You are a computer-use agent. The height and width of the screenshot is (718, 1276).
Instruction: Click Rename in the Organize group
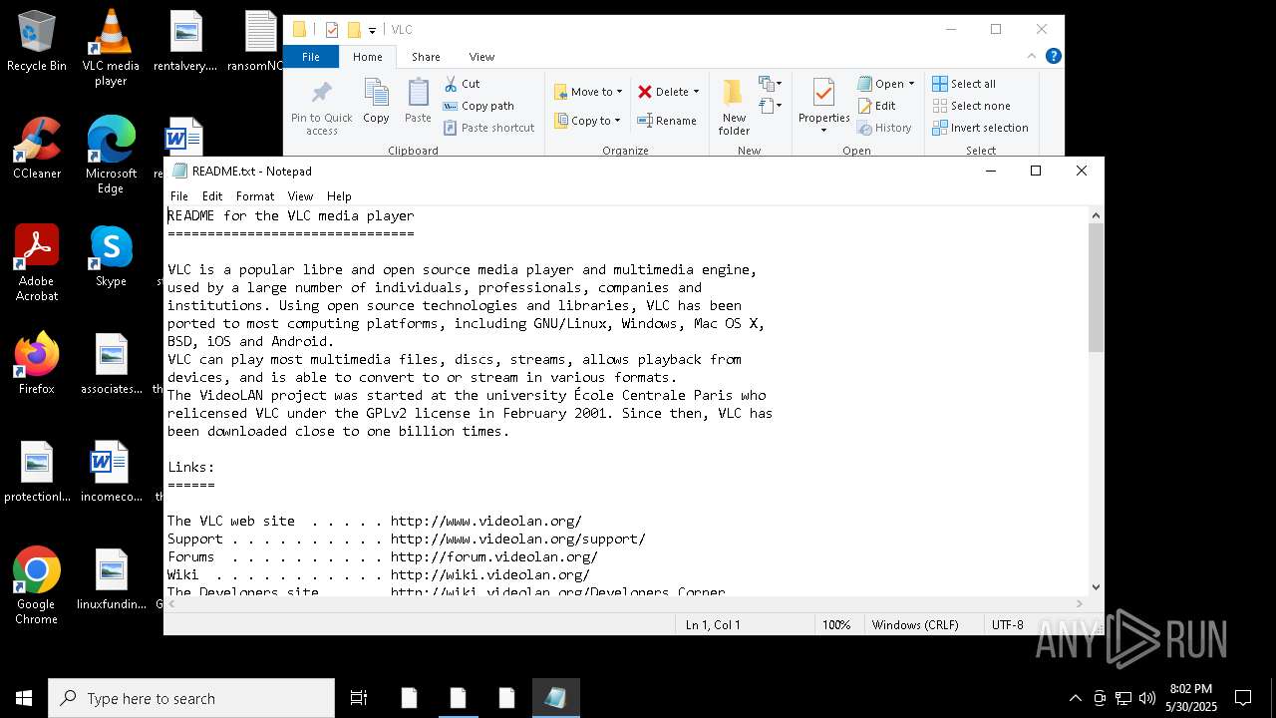[x=667, y=121]
